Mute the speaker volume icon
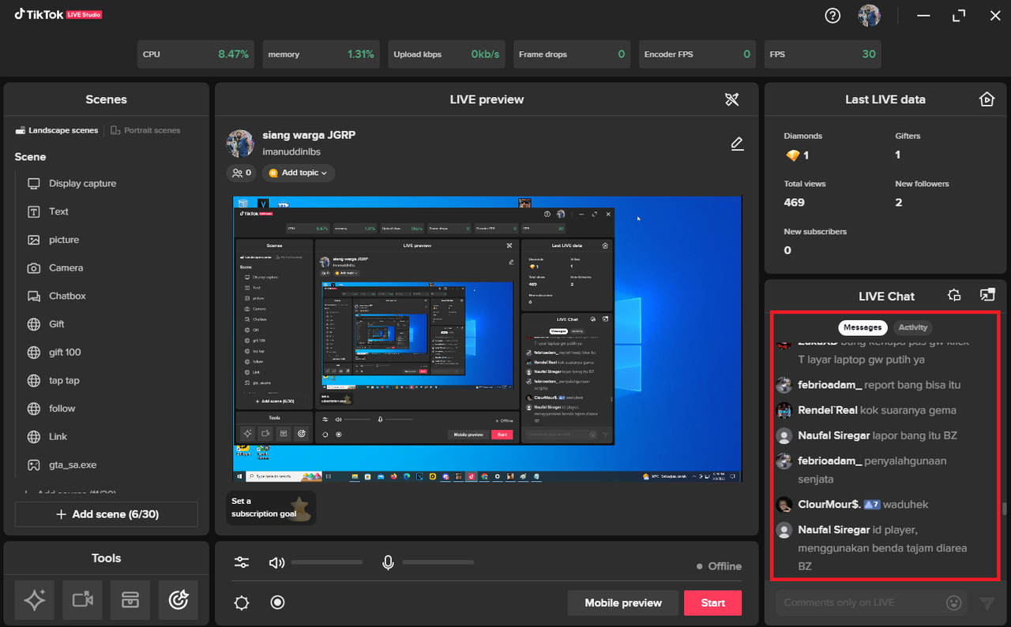The width and height of the screenshot is (1011, 627). pos(276,562)
